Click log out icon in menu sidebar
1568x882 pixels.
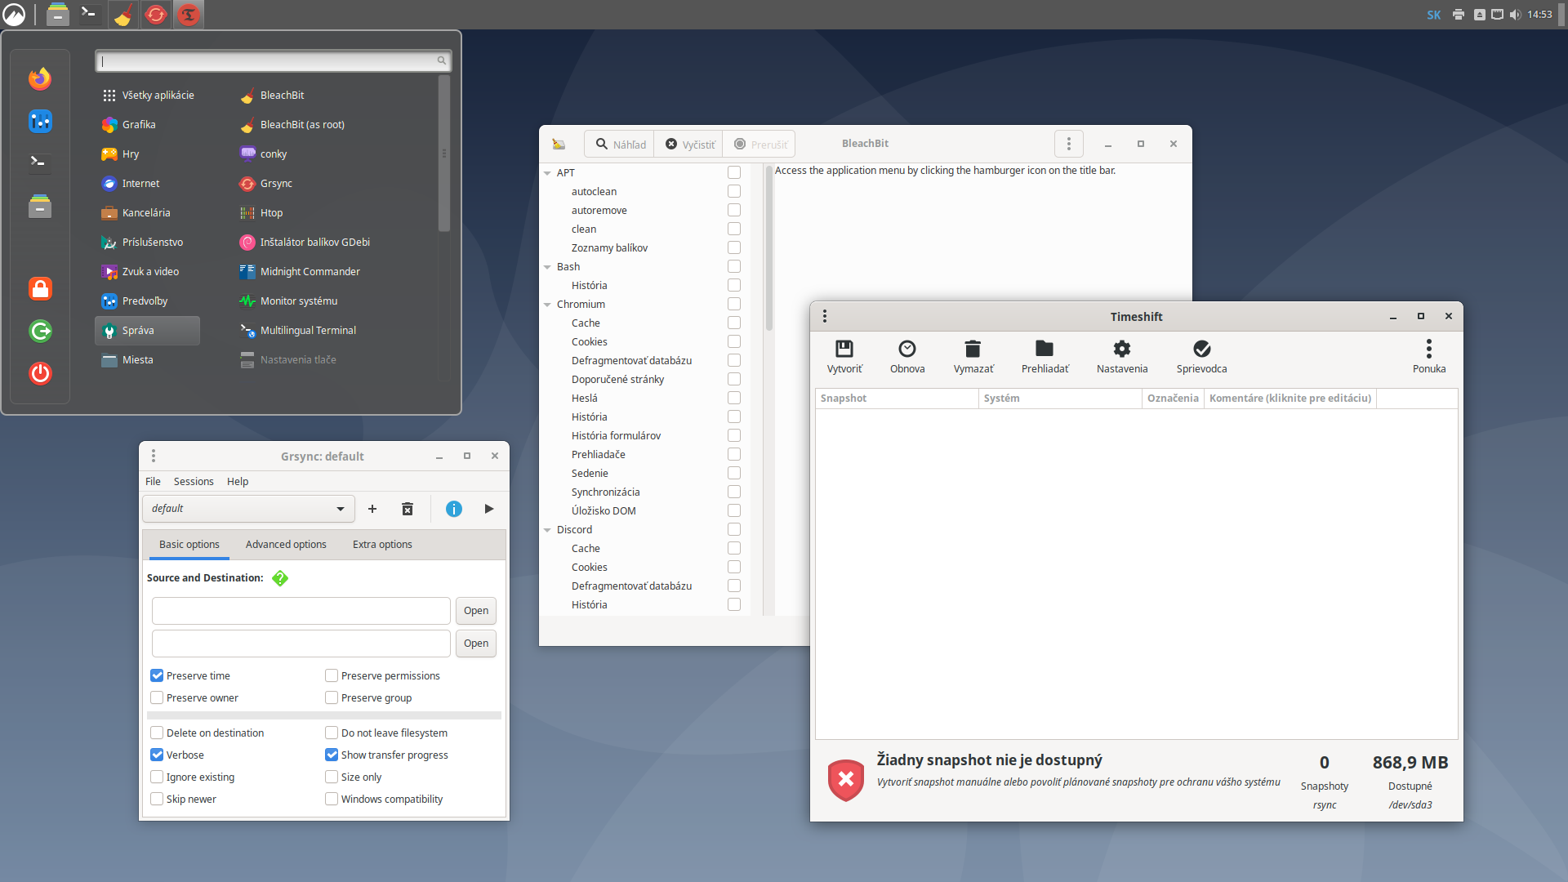tap(40, 331)
